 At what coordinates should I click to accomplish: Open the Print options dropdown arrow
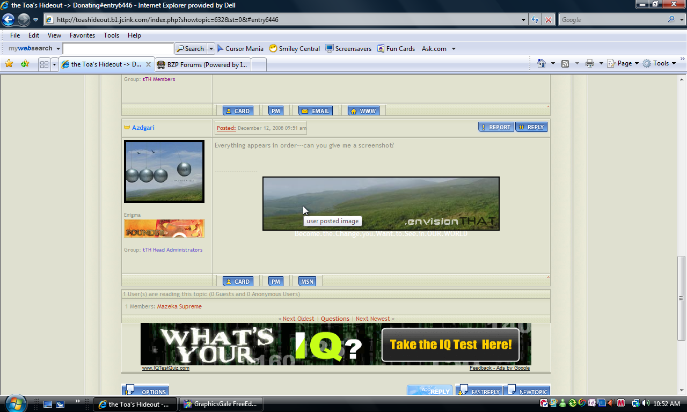[601, 63]
